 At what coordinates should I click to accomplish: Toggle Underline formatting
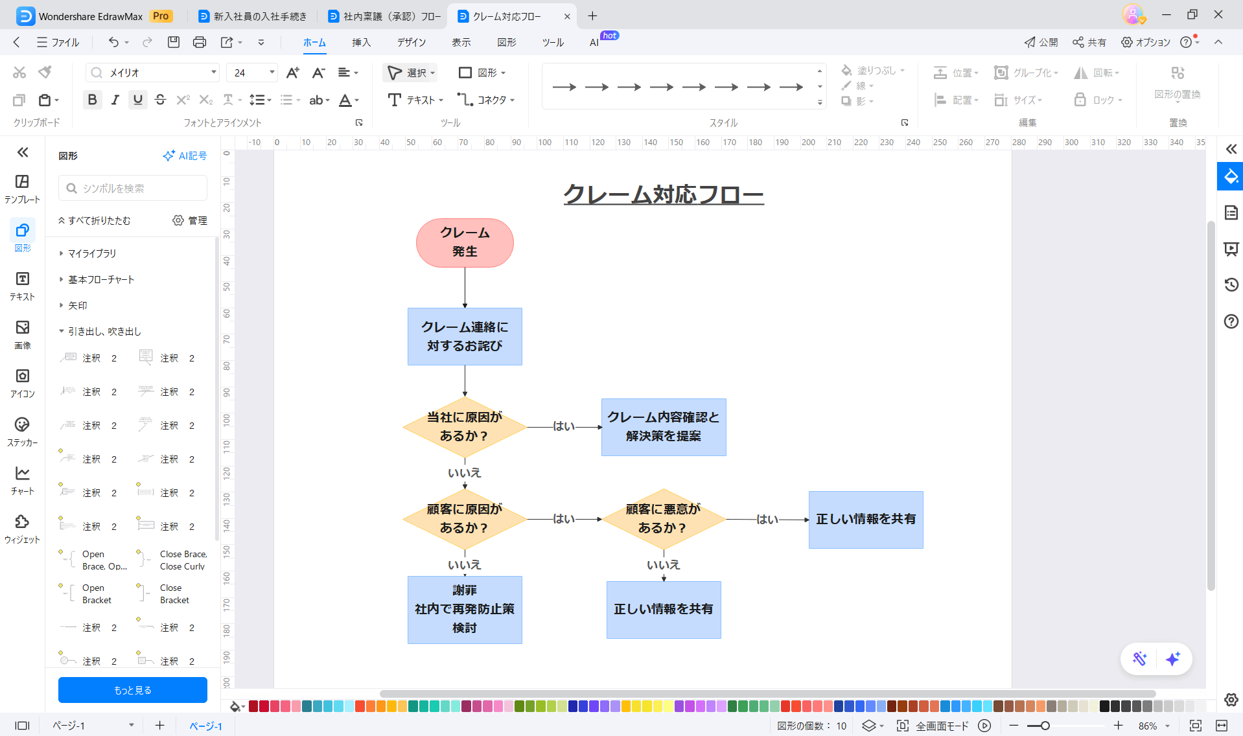137,100
